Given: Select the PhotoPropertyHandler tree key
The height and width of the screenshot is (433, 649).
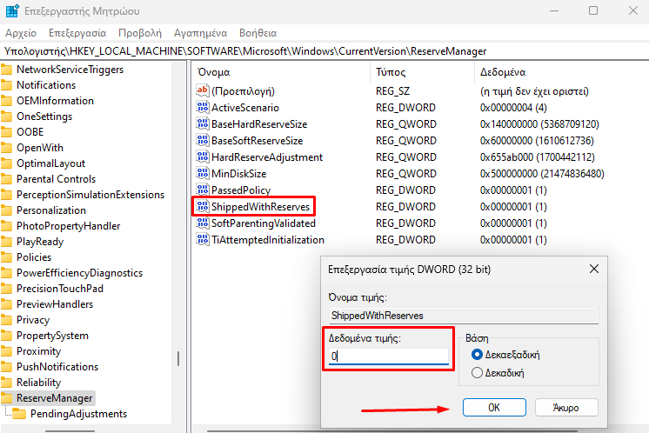Looking at the screenshot, I should click(69, 226).
